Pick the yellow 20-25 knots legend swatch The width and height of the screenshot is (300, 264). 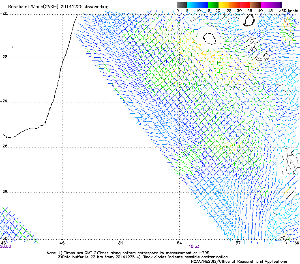click(224, 5)
